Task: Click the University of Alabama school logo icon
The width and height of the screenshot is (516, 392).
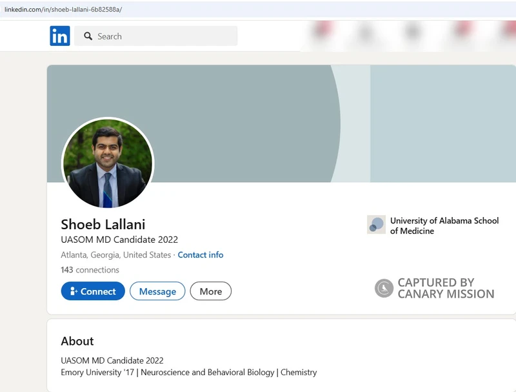Action: pos(376,225)
